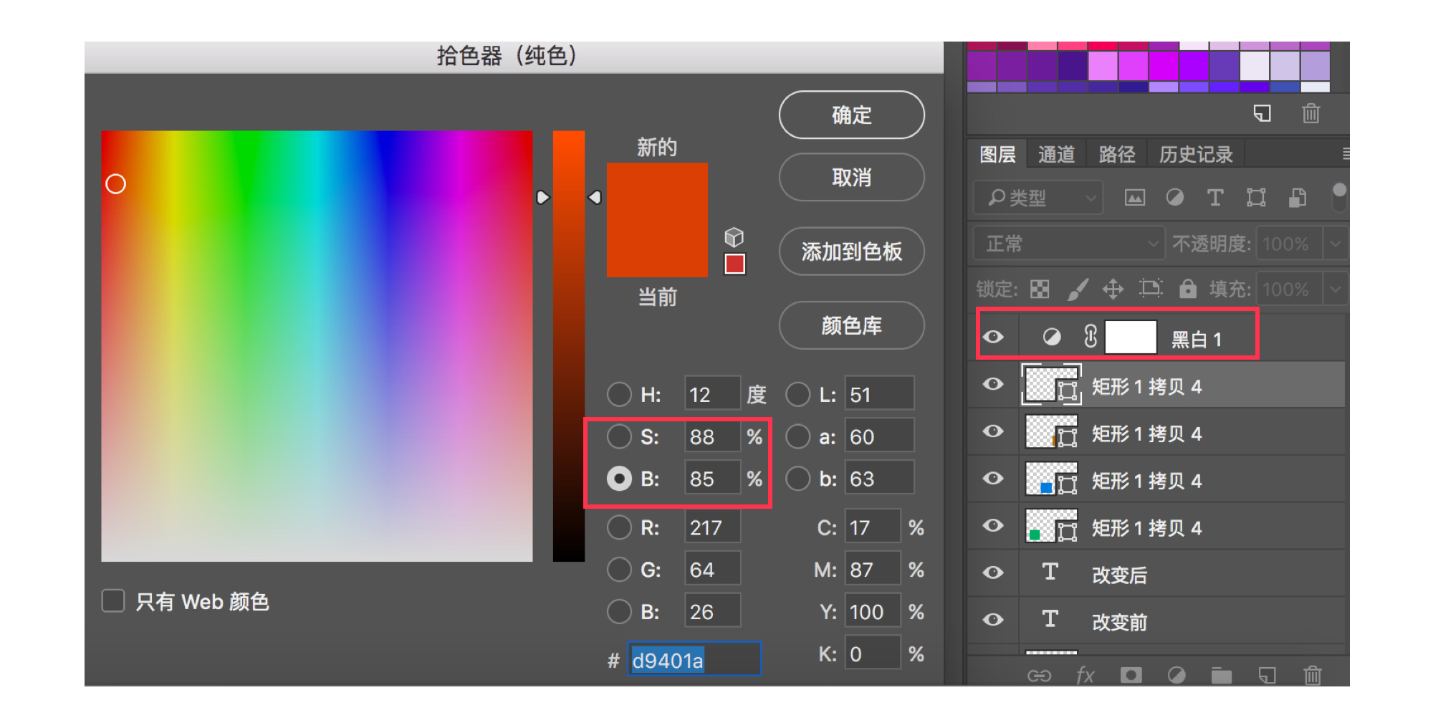Screen dimensions: 1433x728
Task: Filter layers by type layer icon
Action: (1215, 198)
